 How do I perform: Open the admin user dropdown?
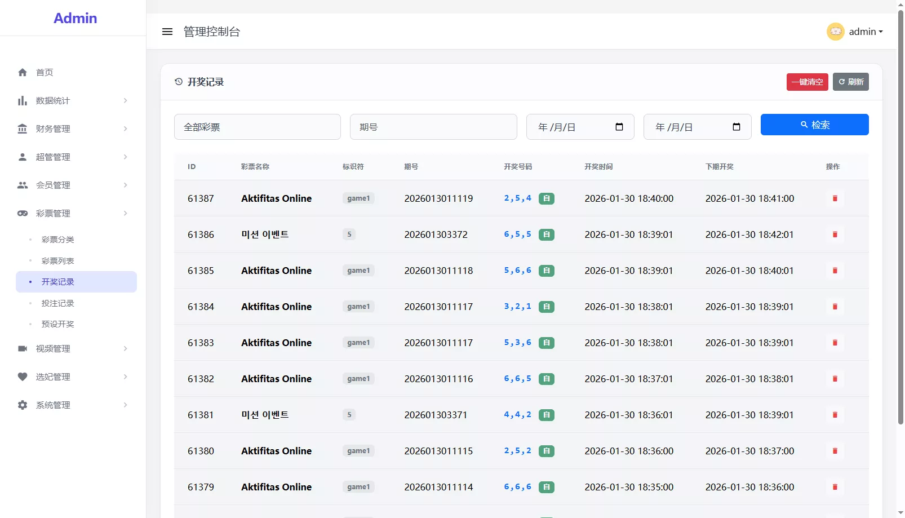(x=866, y=32)
